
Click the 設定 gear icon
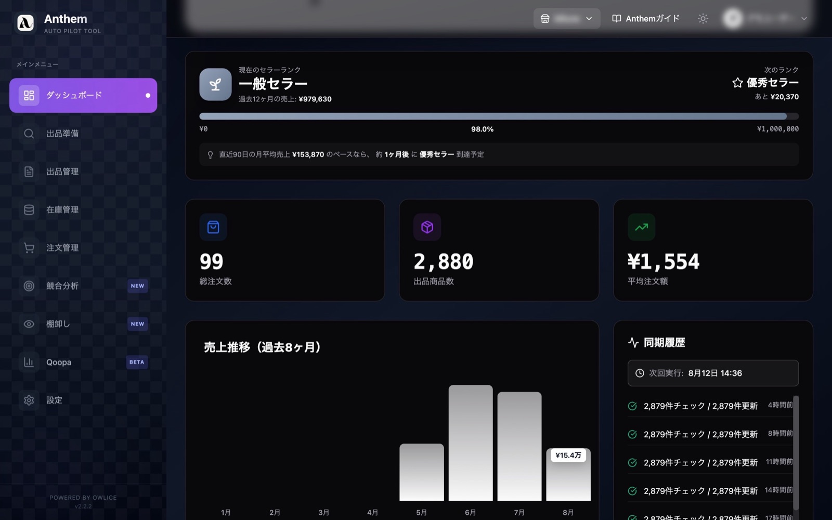(x=29, y=400)
